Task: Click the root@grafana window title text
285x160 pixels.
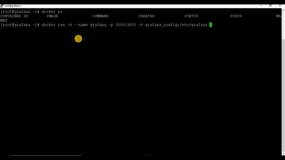Action: click(13, 6)
